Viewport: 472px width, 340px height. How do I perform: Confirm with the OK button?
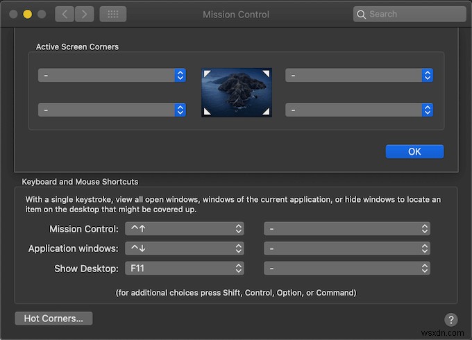[x=414, y=151]
